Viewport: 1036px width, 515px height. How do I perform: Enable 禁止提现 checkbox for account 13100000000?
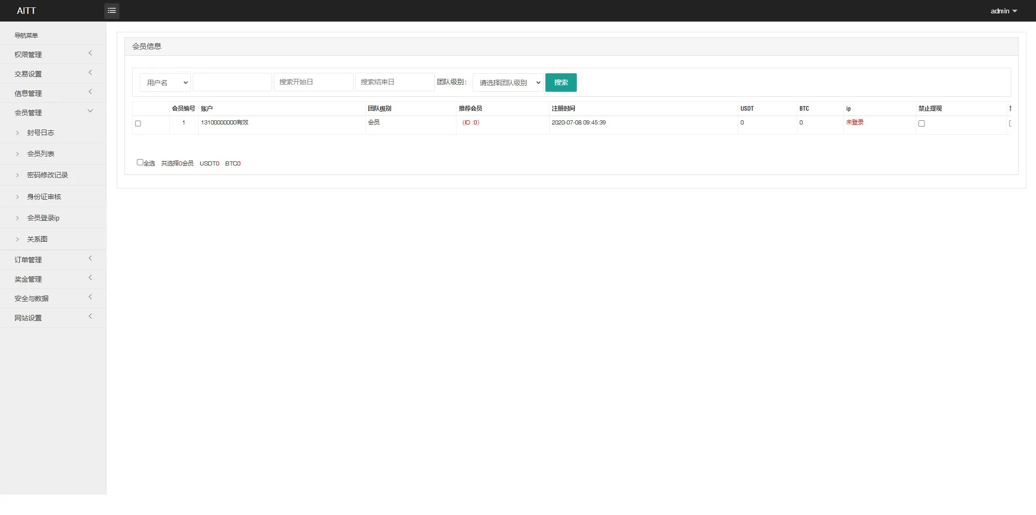[921, 124]
